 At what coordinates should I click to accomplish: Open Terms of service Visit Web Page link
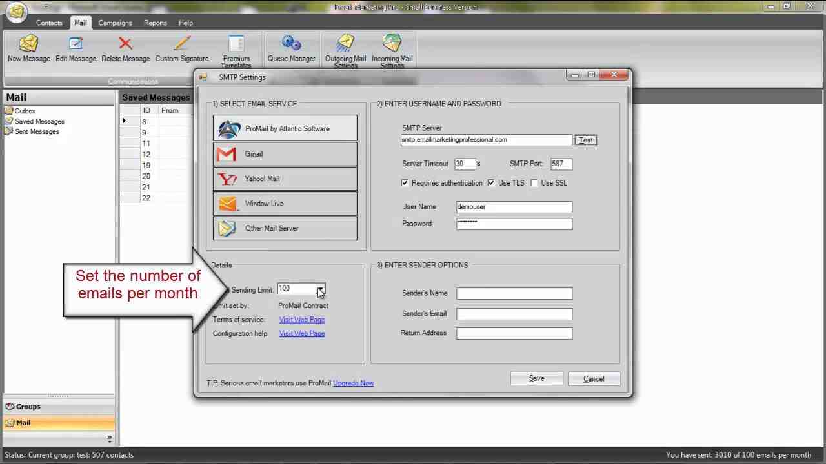[x=302, y=320]
